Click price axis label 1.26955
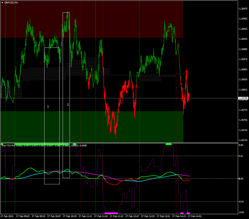This screenshot has width=249, height=219. (243, 19)
